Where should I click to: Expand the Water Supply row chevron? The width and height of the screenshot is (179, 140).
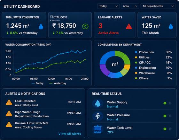(x=170, y=103)
